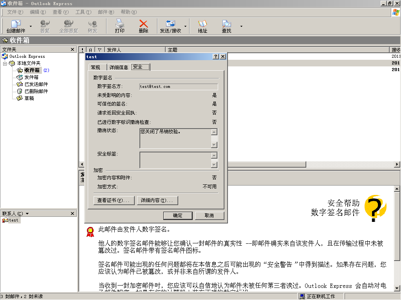Open the 联系人(C) dropdown

(x=27, y=214)
